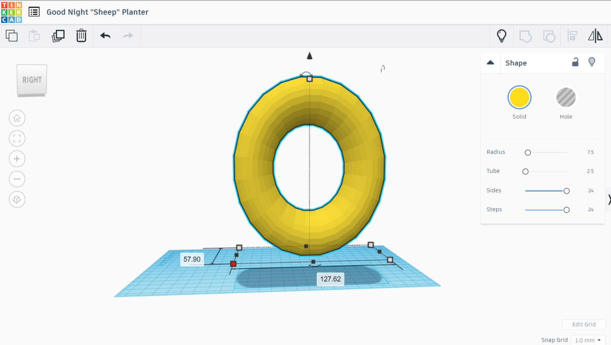Toggle the shape lock icon

tap(575, 62)
